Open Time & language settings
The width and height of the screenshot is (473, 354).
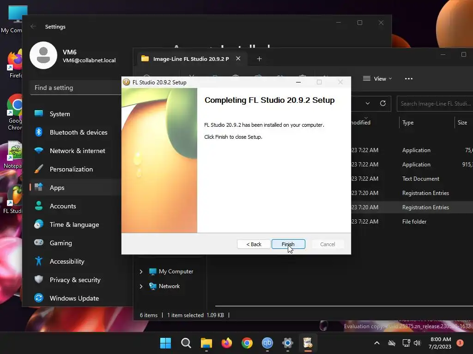(x=75, y=224)
